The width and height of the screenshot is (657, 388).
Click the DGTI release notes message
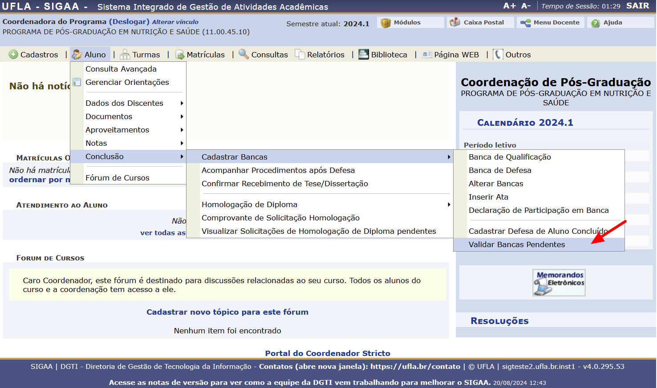[x=300, y=383]
